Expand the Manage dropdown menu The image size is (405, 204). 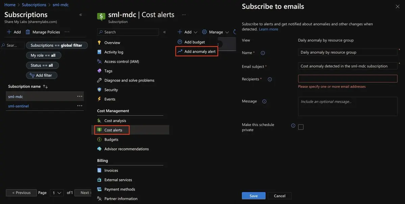[x=216, y=32]
